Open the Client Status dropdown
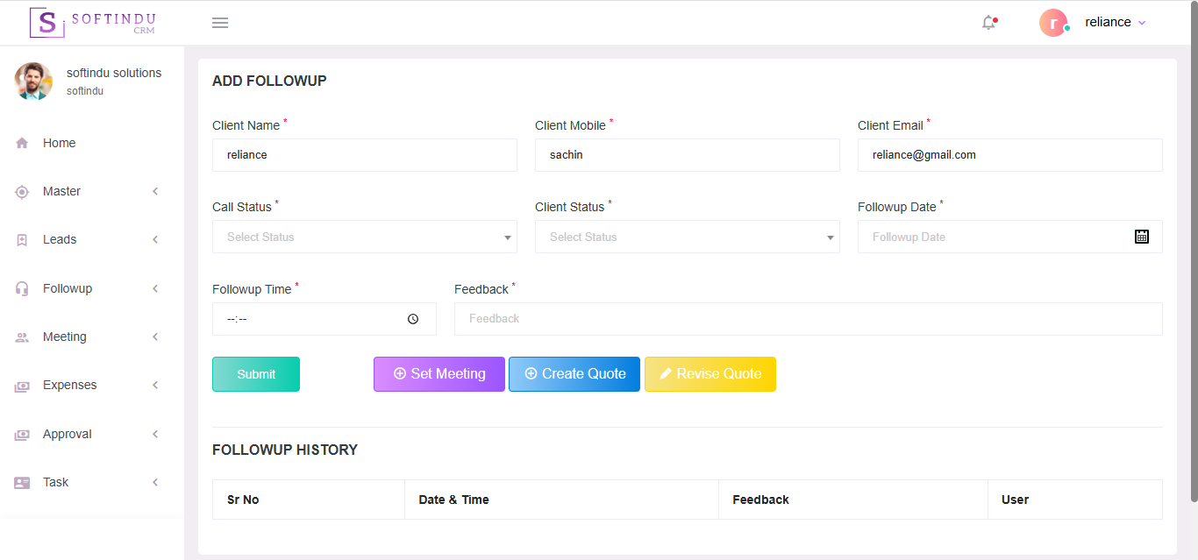1198x560 pixels. click(688, 237)
